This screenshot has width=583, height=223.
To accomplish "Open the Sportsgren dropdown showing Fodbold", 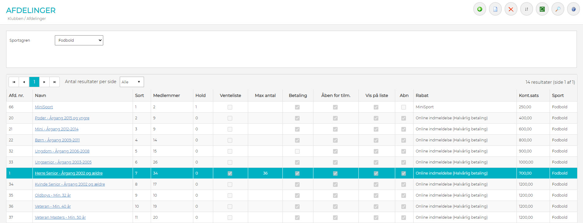I will pos(79,40).
